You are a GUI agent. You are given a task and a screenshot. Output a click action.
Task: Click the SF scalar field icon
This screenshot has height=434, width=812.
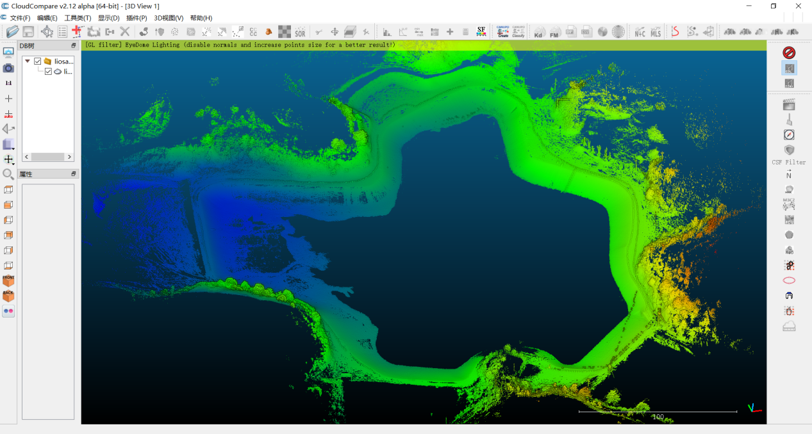point(481,31)
